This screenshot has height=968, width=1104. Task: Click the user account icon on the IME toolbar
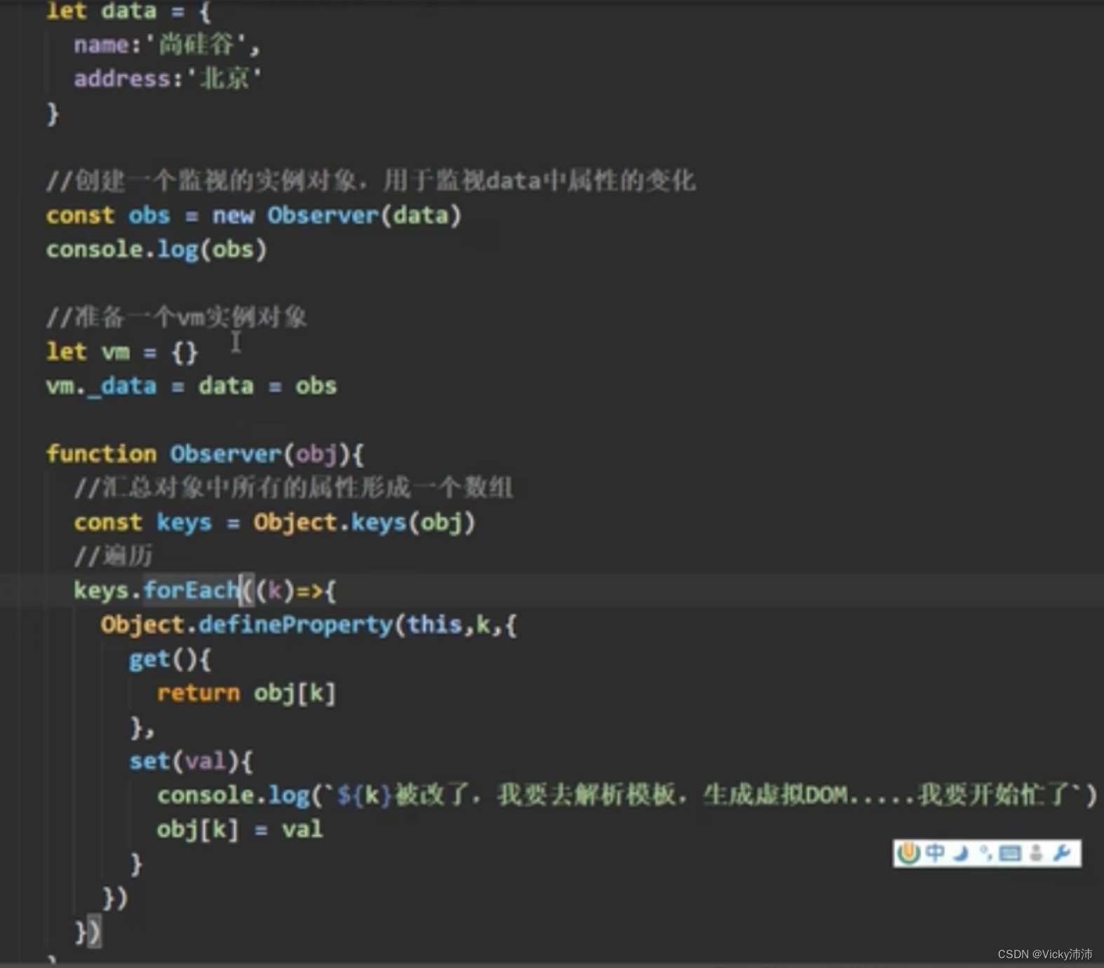tap(1036, 853)
